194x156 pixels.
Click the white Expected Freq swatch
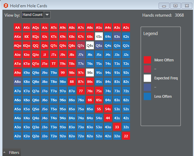(x=147, y=78)
